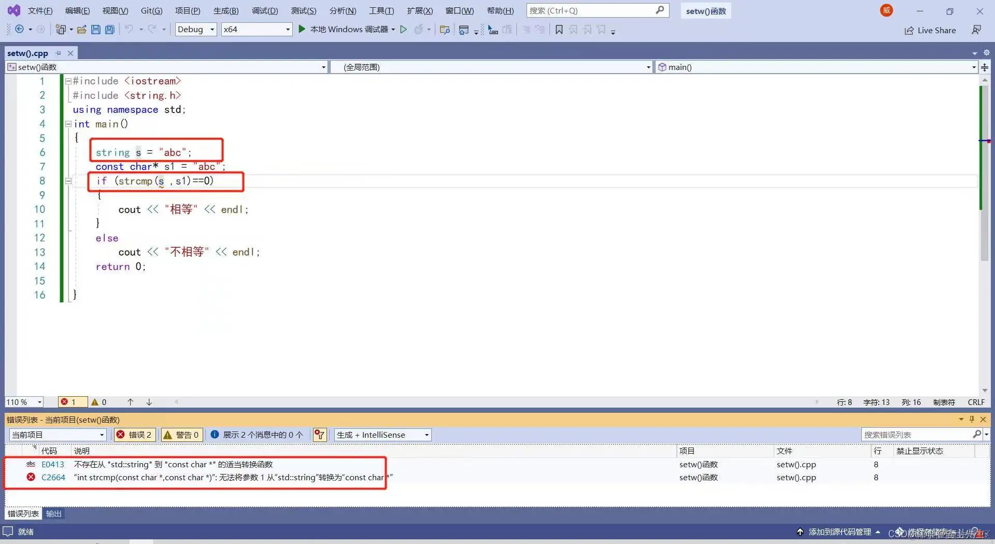Toggle the 展示 2 个消息 messages filter
Viewport: 995px width, 544px height.
pyautogui.click(x=257, y=435)
